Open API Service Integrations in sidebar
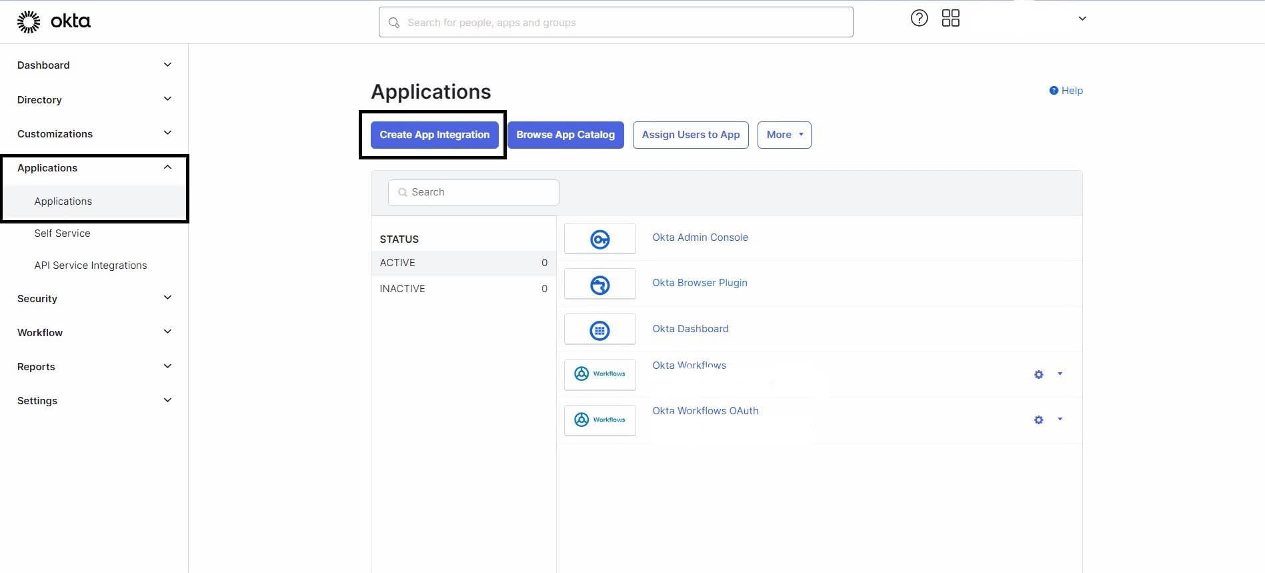Viewport: 1265px width, 573px height. click(90, 265)
